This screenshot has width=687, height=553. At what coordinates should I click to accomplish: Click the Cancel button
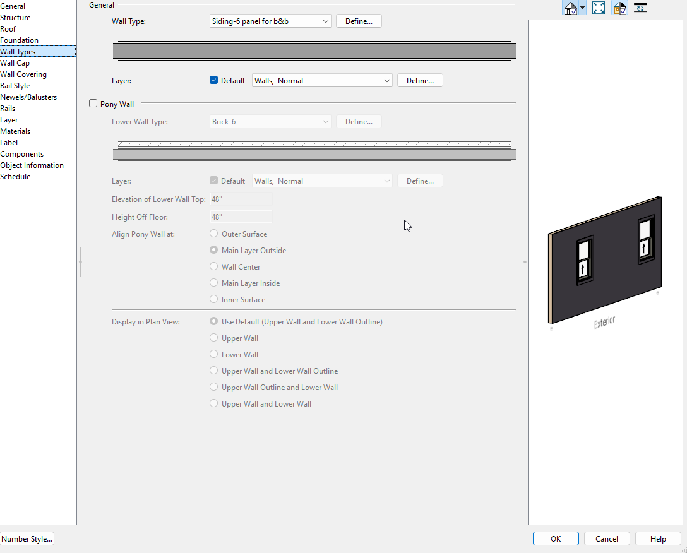pyautogui.click(x=607, y=538)
